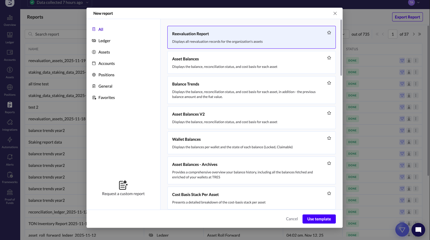Screen dimensions: 430x240
Task: Click the template list scrollbar
Action: (x=341, y=47)
